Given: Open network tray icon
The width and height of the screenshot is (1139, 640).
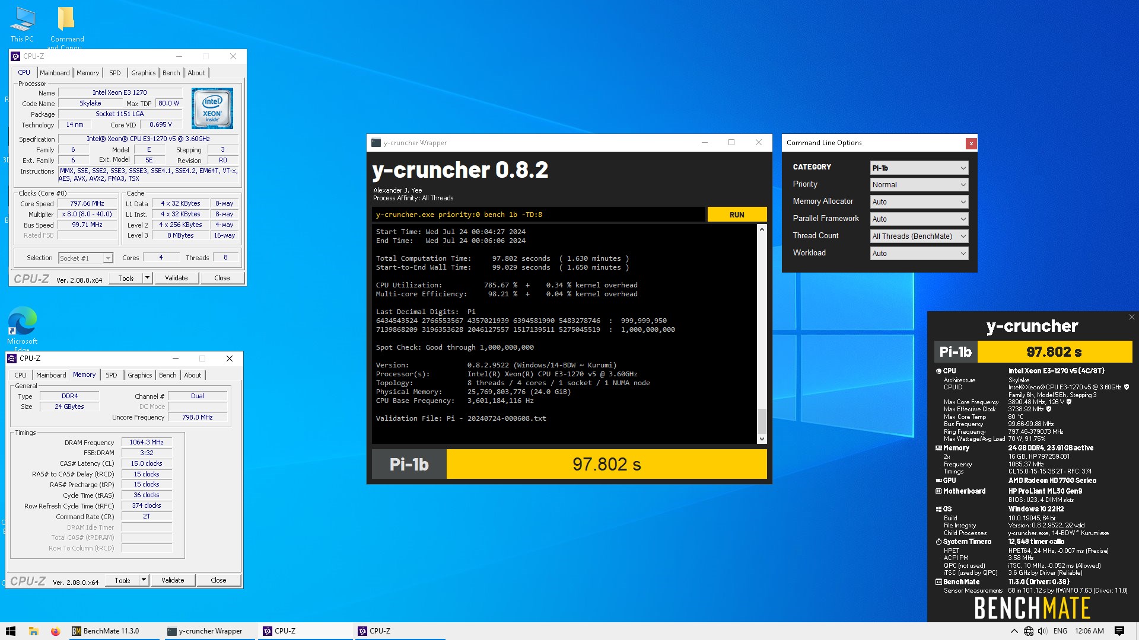Looking at the screenshot, I should 1029,631.
